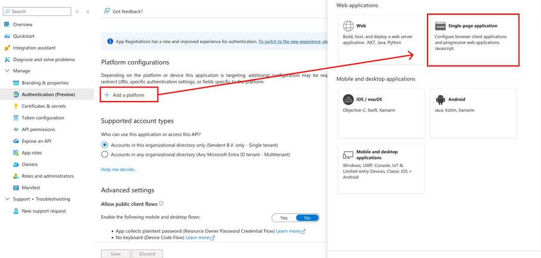Viewport: 541px width, 258px height.
Task: Click the Integration assistant rocket icon
Action: point(7,48)
